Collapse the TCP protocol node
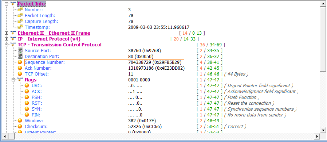The width and height of the screenshot is (327, 142). 6,45
